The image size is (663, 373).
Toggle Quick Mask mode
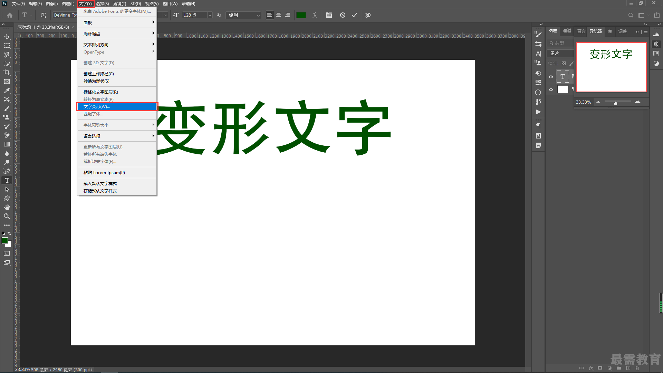pyautogui.click(x=7, y=254)
